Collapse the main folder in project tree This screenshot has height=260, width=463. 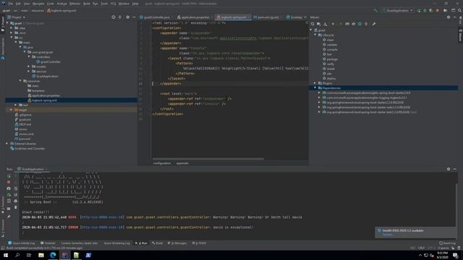point(16,43)
